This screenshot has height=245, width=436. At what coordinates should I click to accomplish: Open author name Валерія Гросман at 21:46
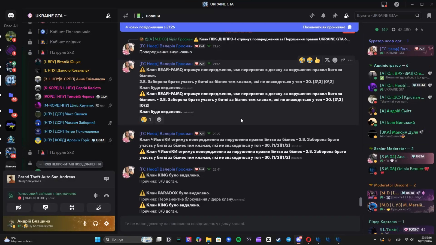pos(166,64)
